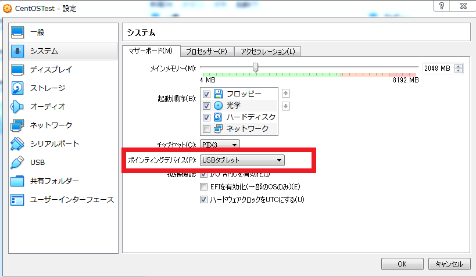Switch to アクセラレーション(L) tab
Viewport: 476px width, 277px height.
[268, 52]
